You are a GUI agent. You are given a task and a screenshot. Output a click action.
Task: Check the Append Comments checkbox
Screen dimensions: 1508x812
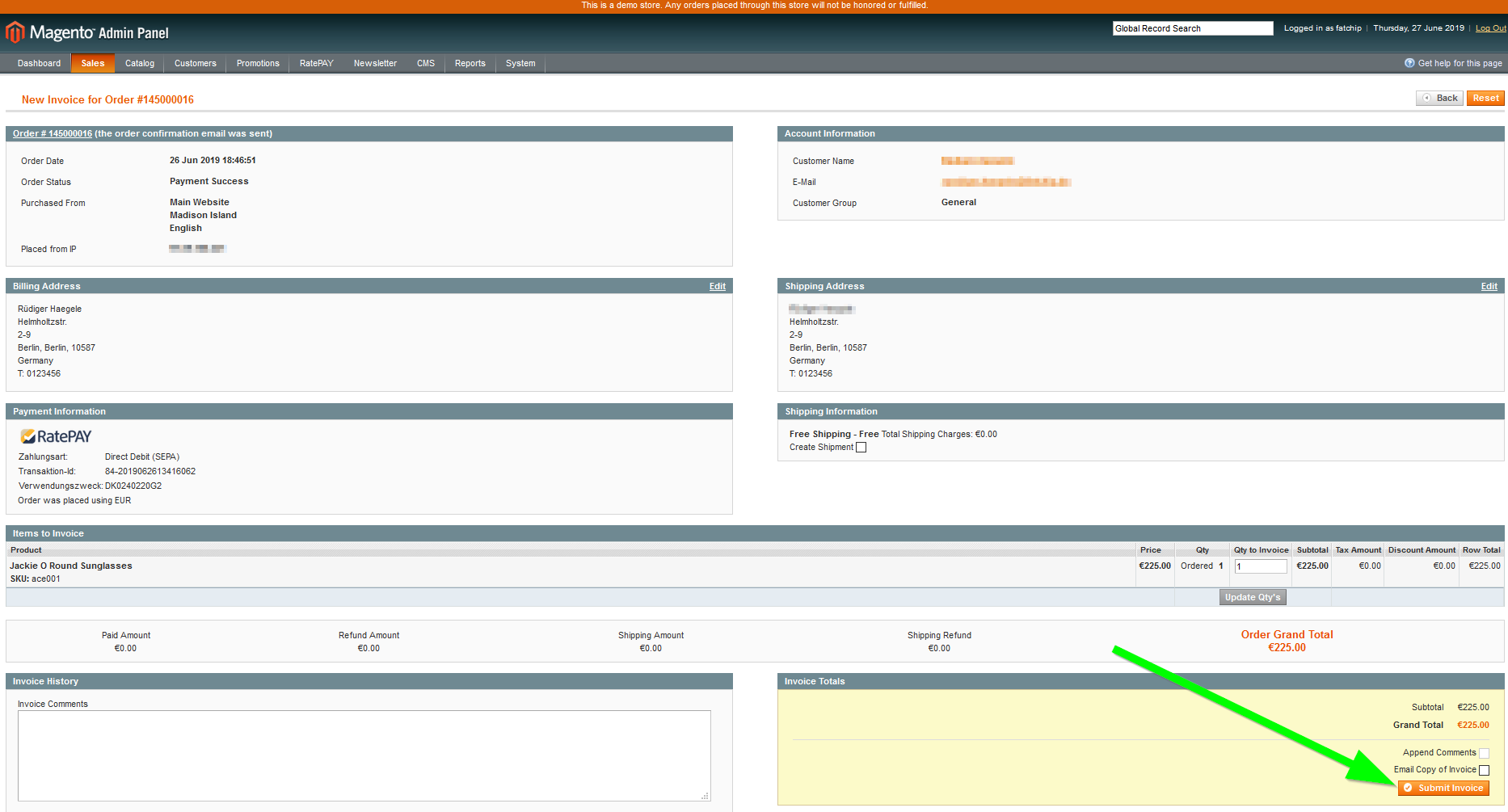(x=1484, y=753)
